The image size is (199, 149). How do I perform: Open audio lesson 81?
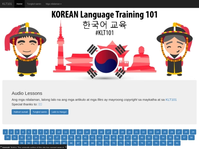coord(177,143)
